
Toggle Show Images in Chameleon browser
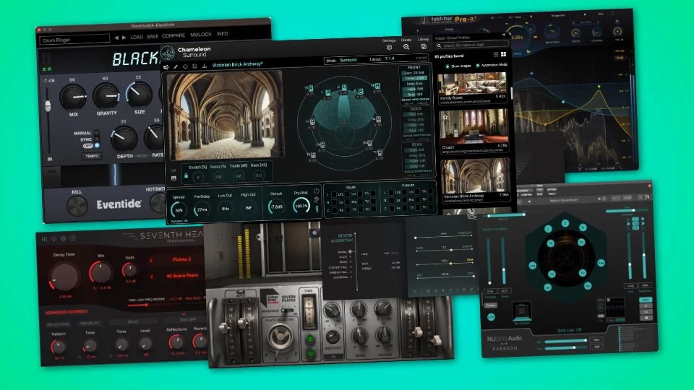tap(447, 66)
